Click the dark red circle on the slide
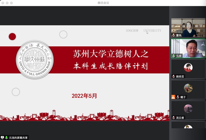The height and width of the screenshot is (140, 206). [x=12, y=37]
